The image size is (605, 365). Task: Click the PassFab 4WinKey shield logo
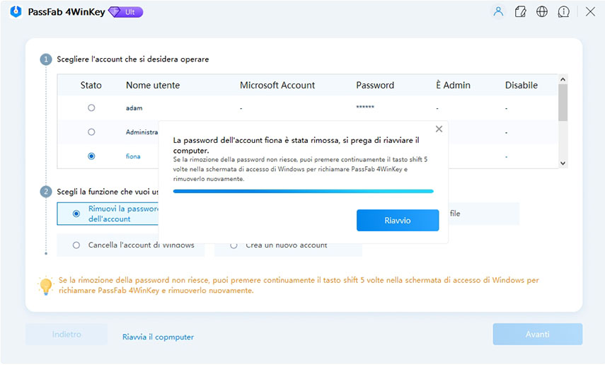(16, 12)
